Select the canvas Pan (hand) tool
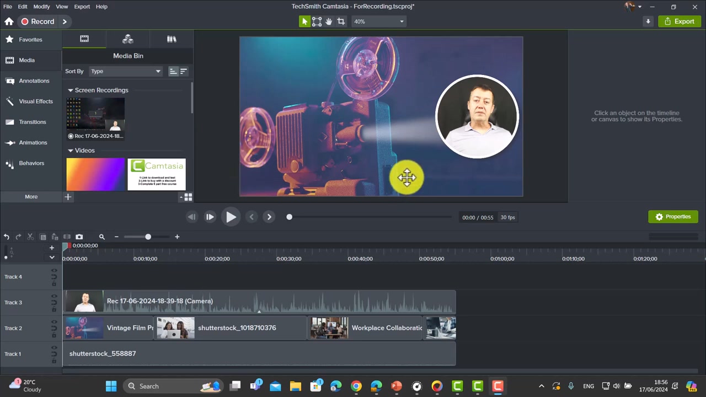The image size is (706, 397). point(329,22)
